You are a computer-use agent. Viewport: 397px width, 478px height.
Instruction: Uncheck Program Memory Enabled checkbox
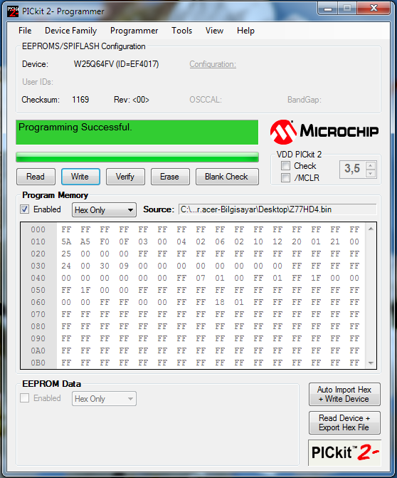coord(25,209)
